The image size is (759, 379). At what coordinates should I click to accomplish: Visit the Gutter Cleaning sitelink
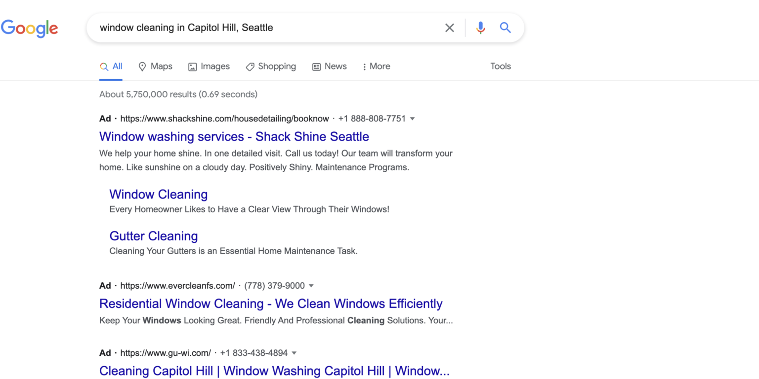tap(154, 236)
